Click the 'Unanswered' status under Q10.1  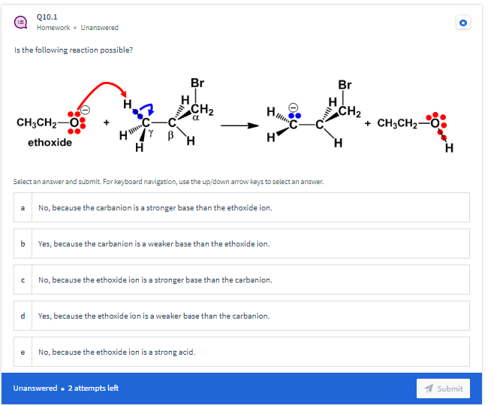pyautogui.click(x=100, y=28)
